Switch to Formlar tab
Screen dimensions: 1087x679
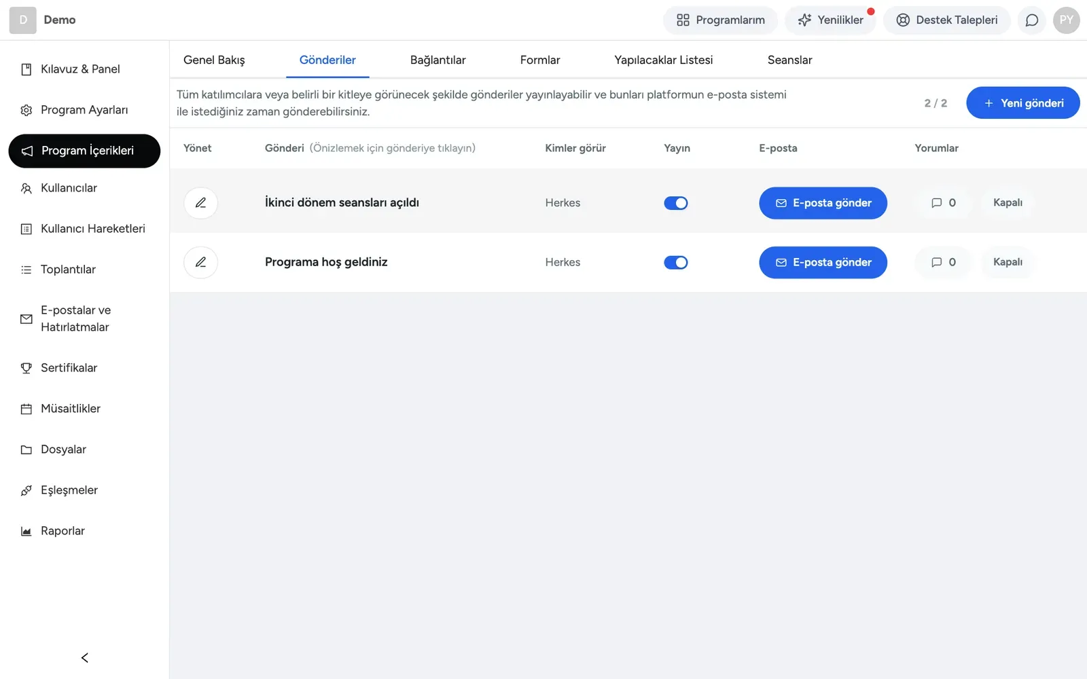540,60
